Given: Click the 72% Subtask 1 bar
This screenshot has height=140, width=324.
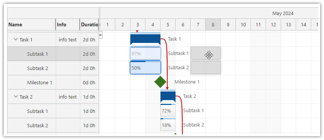Looking at the screenshot, I should point(168,111).
